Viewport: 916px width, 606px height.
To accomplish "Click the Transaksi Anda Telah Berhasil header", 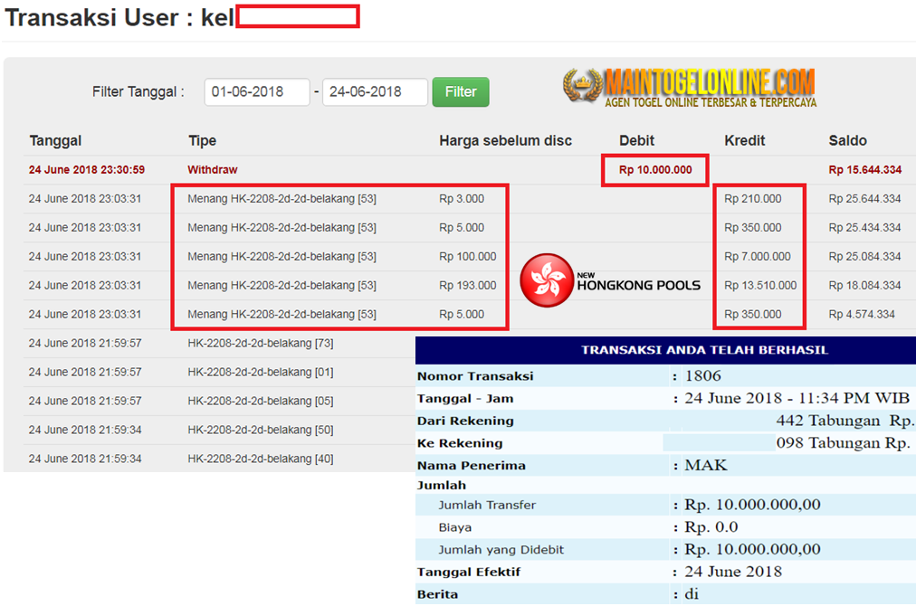I will tap(704, 350).
